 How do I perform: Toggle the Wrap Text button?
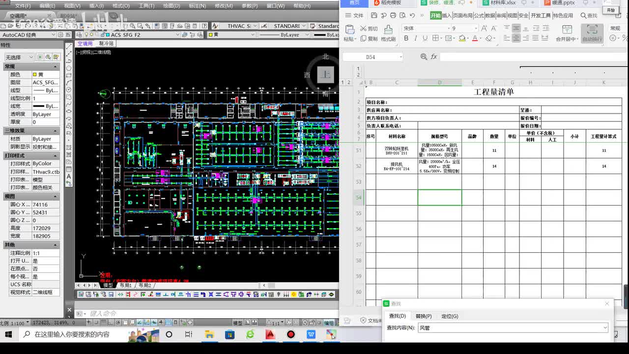pyautogui.click(x=592, y=33)
